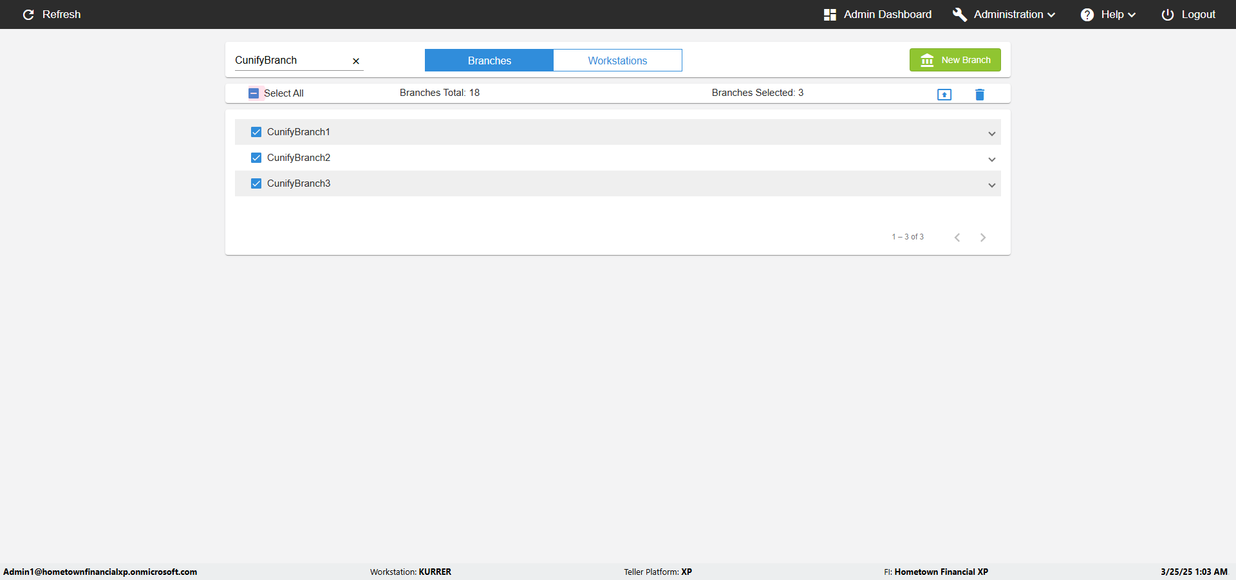Click the Teller Platform: XP status text
1236x580 pixels.
pos(658,572)
